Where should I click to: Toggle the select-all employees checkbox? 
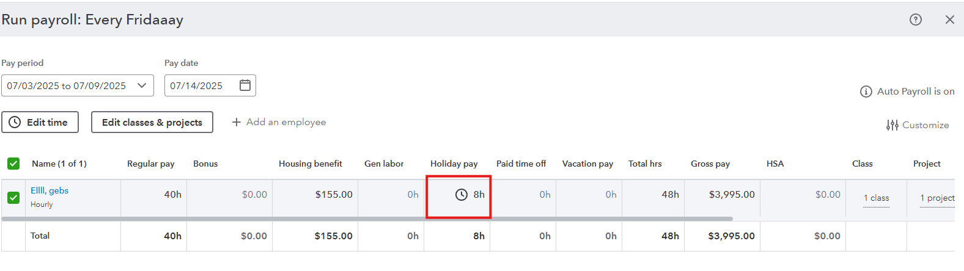(x=13, y=164)
